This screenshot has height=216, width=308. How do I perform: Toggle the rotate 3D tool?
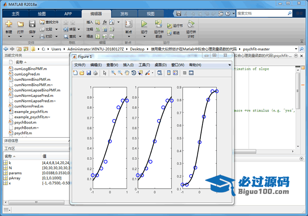[x=134, y=73]
